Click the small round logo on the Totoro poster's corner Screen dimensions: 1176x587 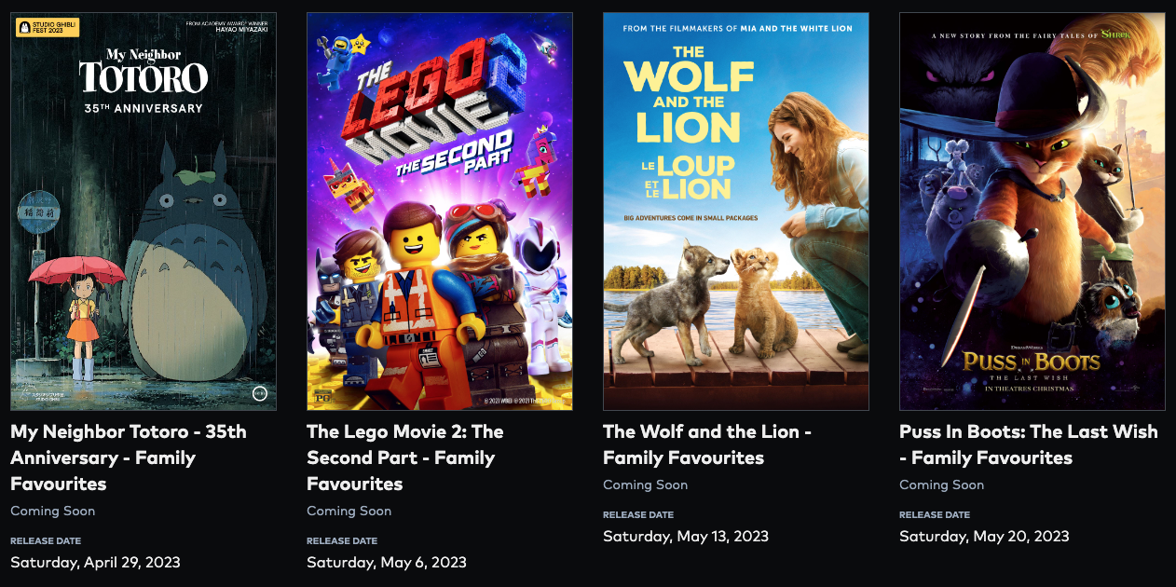260,393
